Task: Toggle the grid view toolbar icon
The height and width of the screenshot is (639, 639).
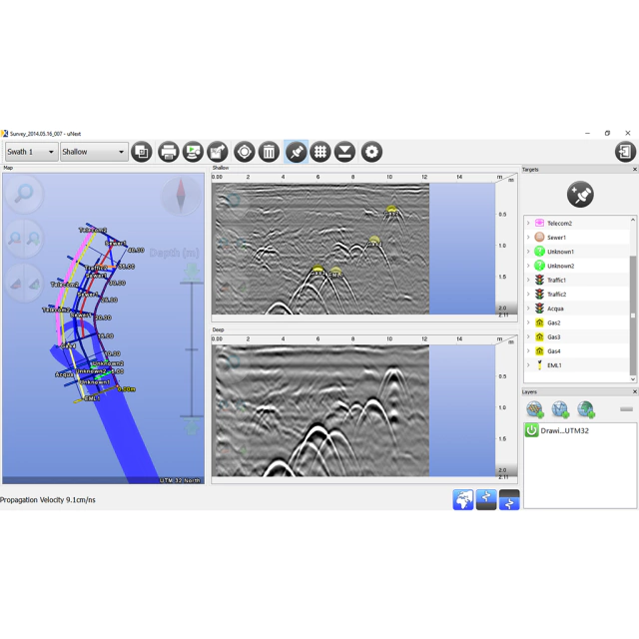Action: (x=320, y=152)
